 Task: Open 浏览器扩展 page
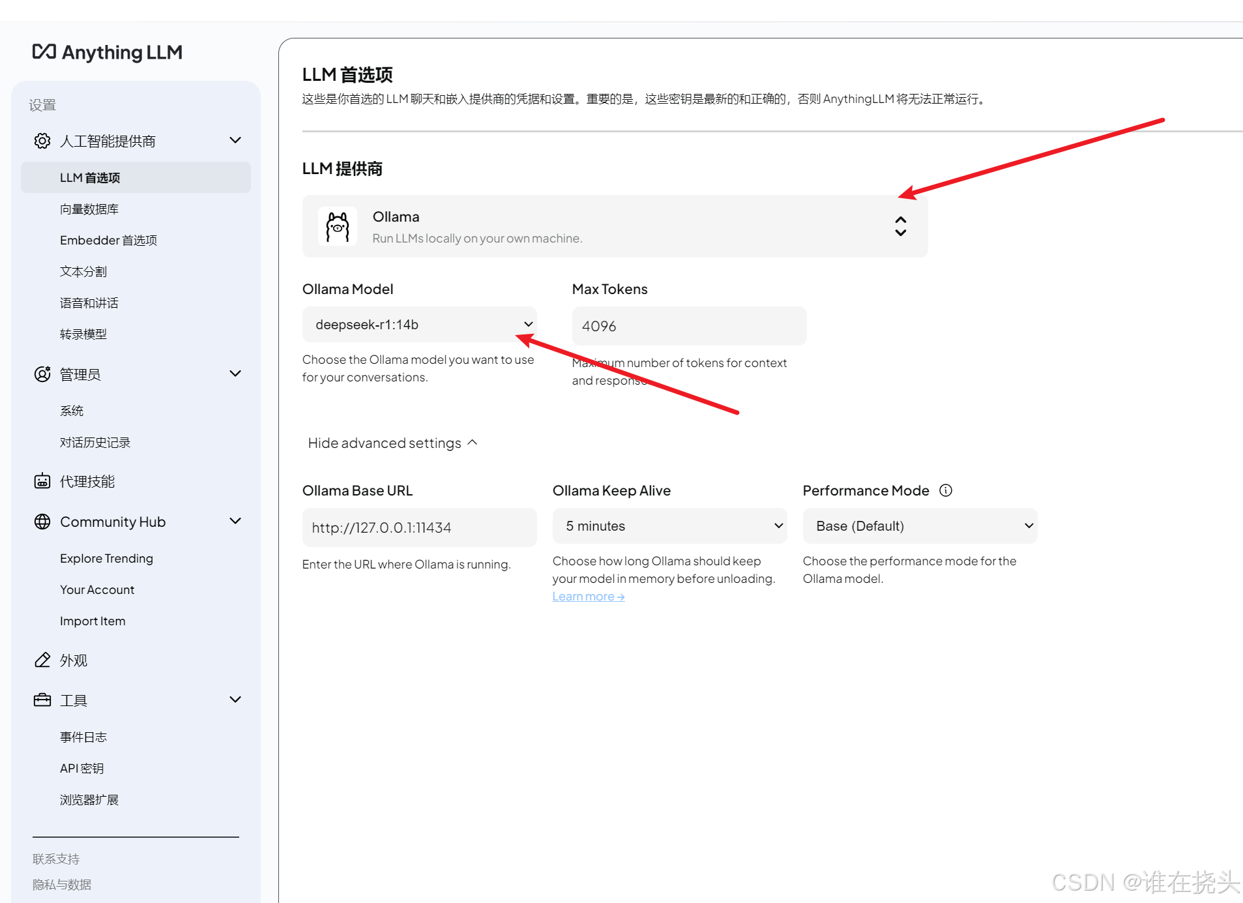pyautogui.click(x=89, y=800)
